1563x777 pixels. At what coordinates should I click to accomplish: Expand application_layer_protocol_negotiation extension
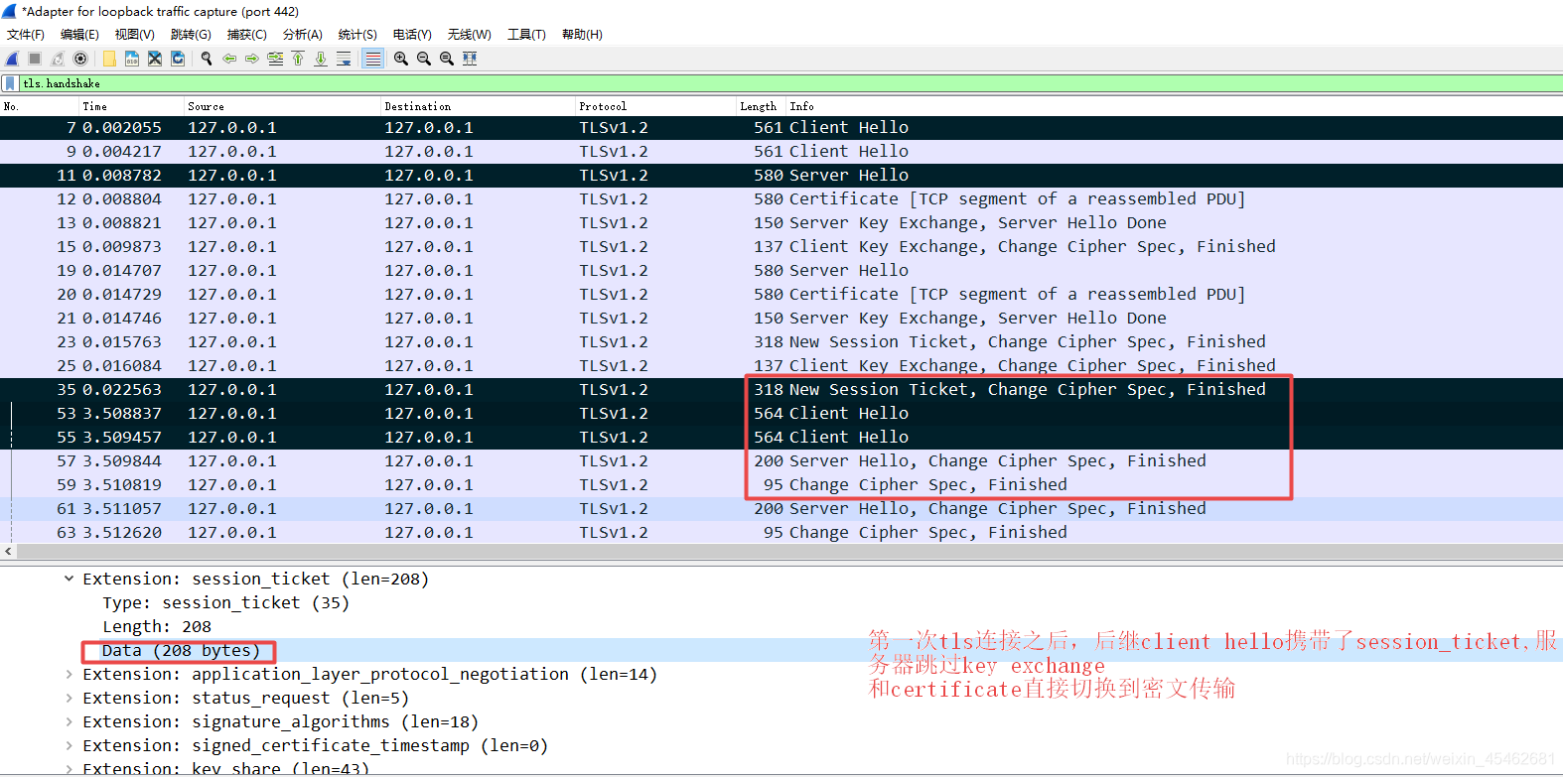pos(69,674)
